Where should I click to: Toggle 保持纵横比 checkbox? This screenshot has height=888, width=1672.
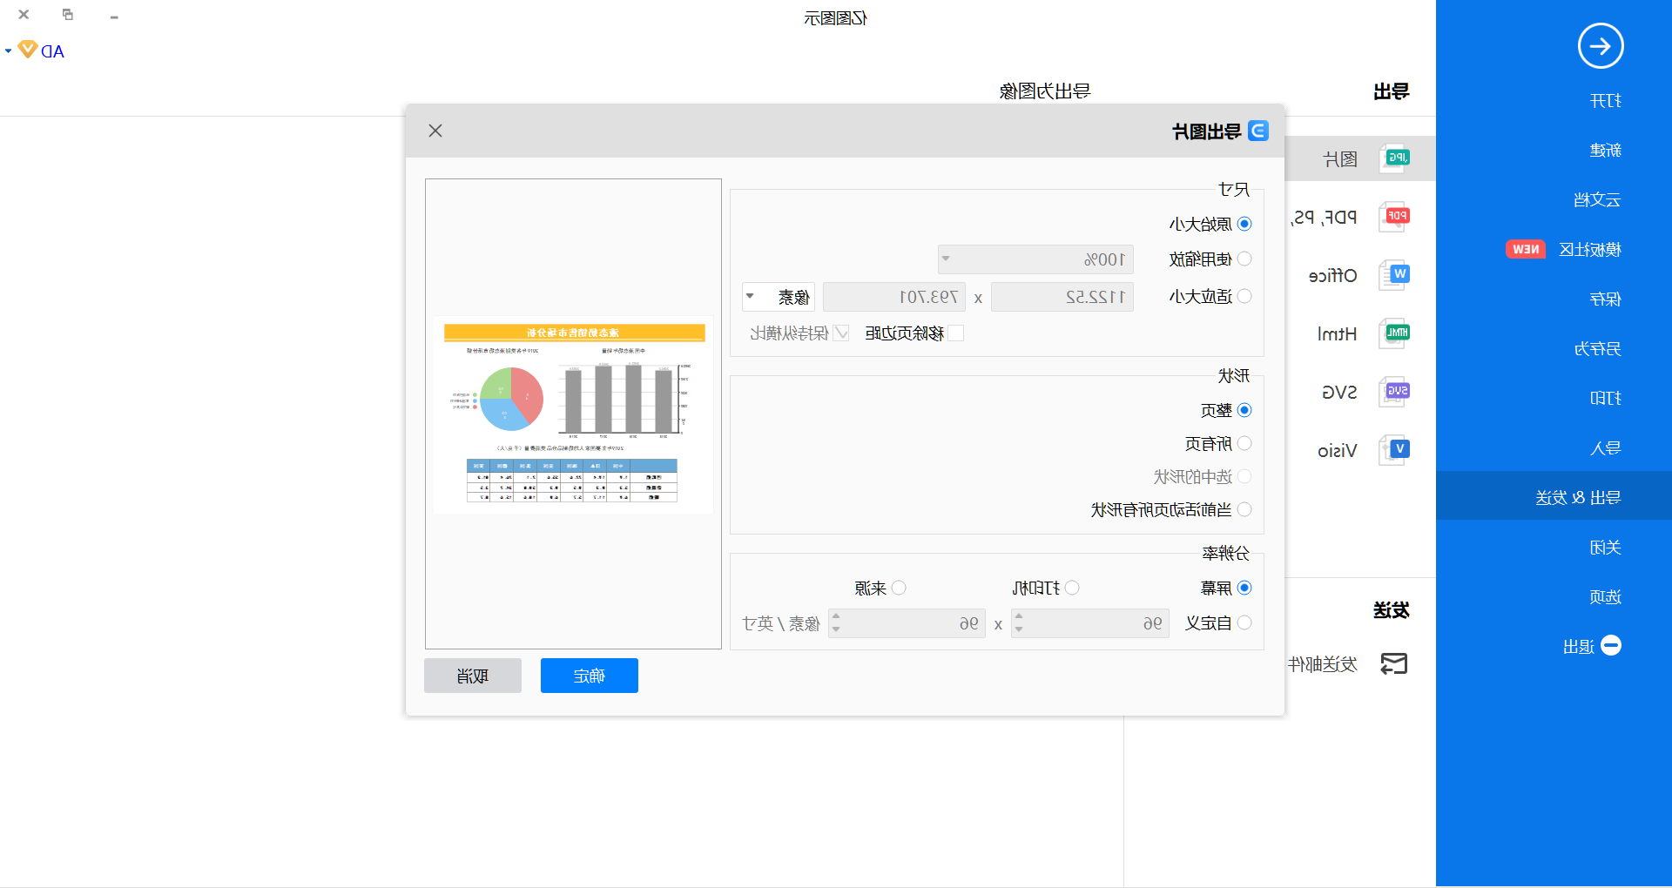(841, 333)
